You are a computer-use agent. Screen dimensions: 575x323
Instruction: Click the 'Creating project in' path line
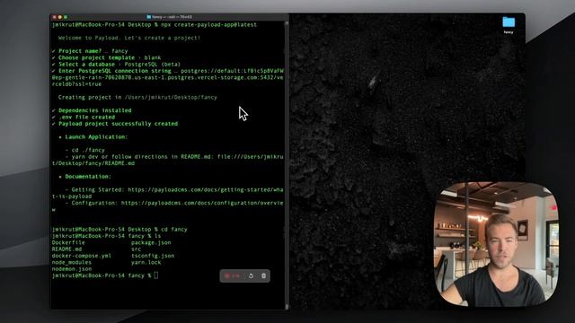tap(137, 97)
